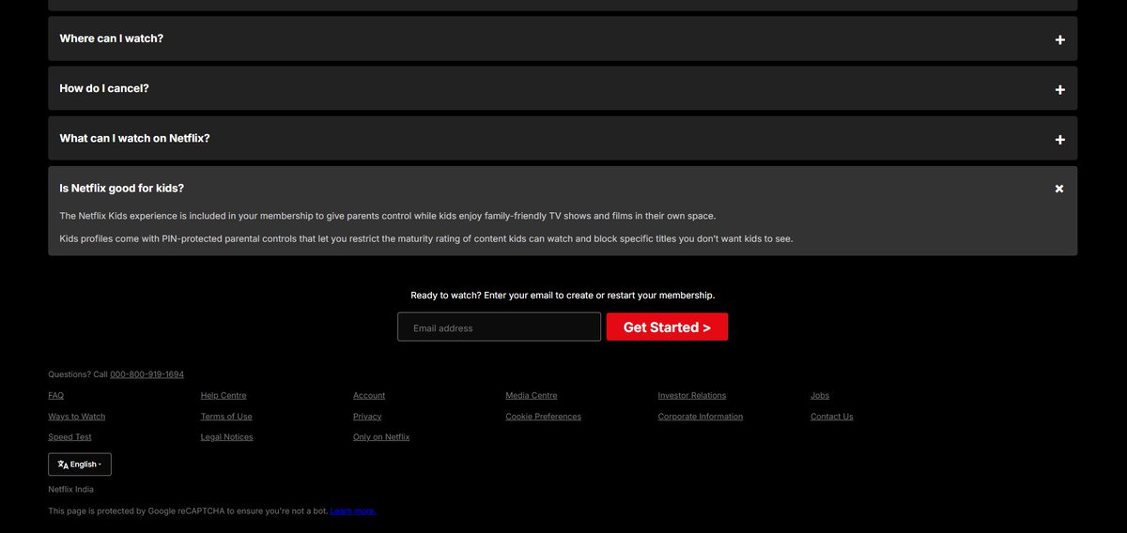Open Cookie Preferences link
This screenshot has height=533, width=1127.
tap(543, 417)
